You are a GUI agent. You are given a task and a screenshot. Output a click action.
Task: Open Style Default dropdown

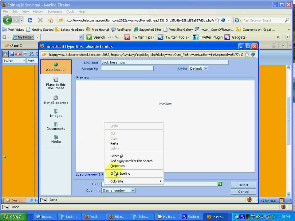click(198, 68)
